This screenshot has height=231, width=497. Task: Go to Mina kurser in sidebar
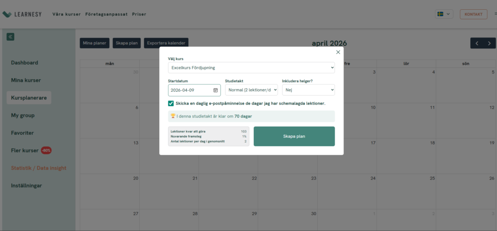pos(26,80)
